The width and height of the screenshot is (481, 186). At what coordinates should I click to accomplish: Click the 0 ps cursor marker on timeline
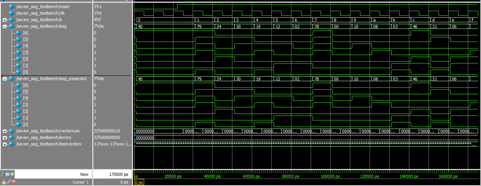click(139, 182)
